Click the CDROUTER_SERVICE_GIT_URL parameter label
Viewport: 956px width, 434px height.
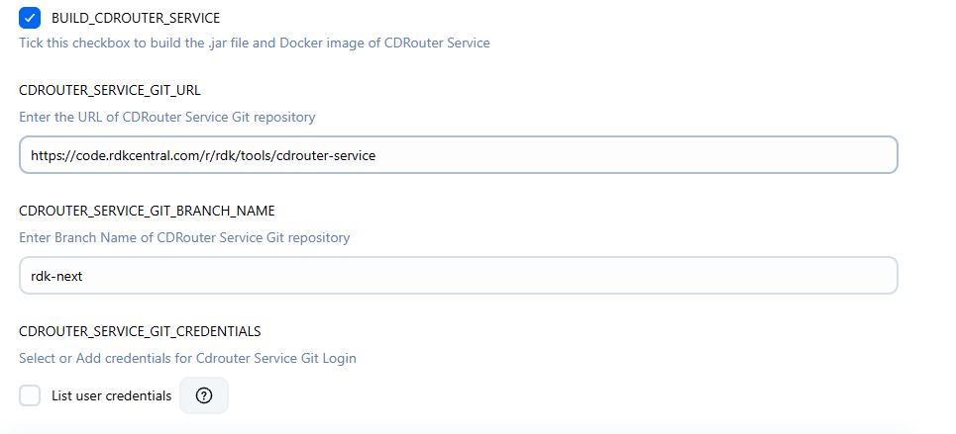pos(110,91)
